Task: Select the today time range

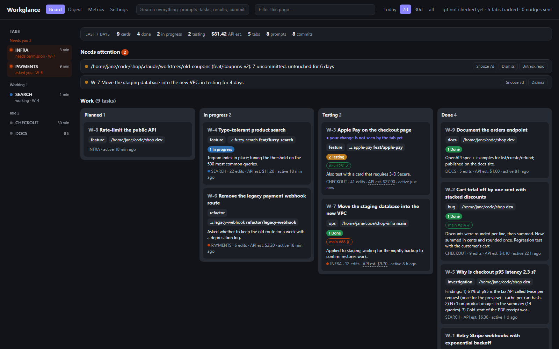Action: 390,9
